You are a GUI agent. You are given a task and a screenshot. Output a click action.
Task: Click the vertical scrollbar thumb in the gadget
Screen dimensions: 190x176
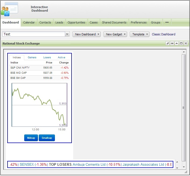184,108
